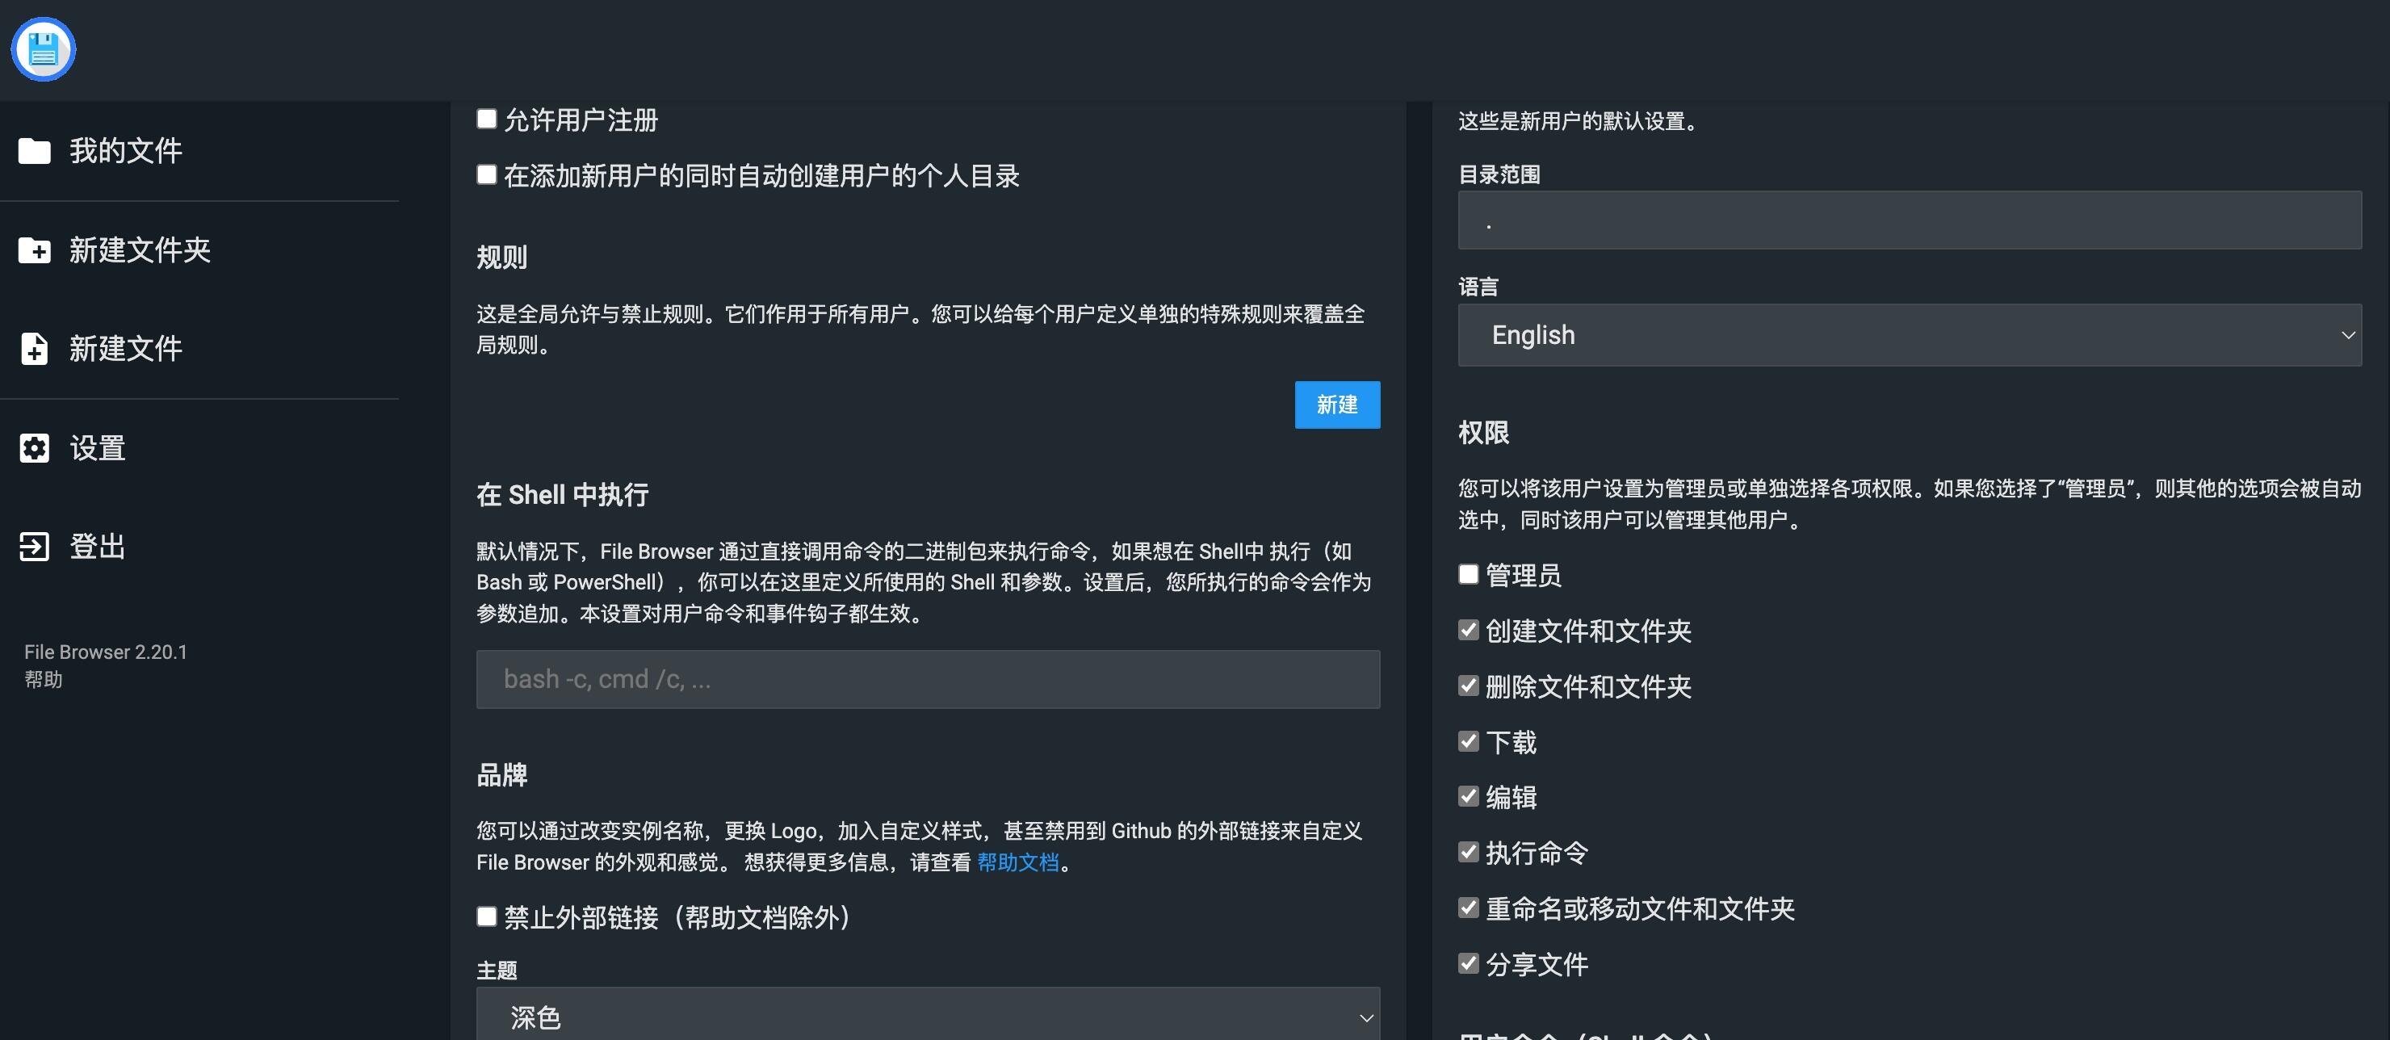2390x1040 pixels.
Task: Select the folder icon beside 我的文件
Action: pyautogui.click(x=35, y=151)
